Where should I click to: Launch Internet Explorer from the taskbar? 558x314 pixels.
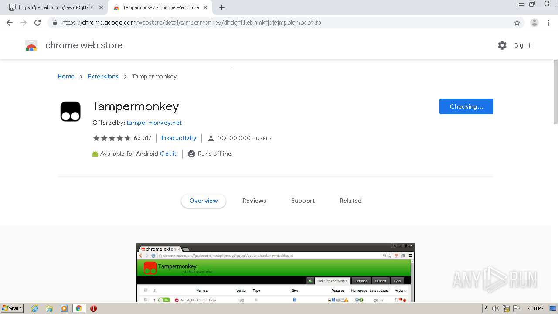tap(34, 308)
